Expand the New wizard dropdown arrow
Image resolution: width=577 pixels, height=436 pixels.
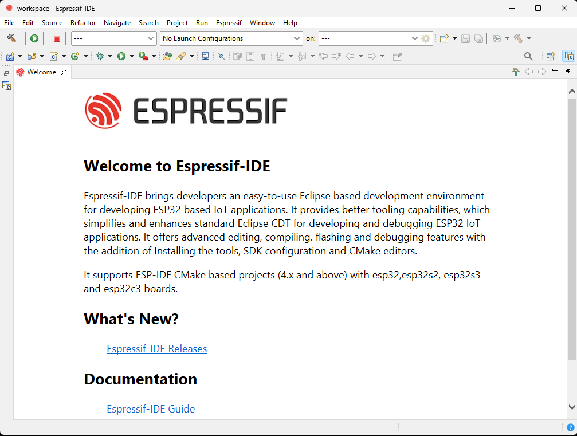(454, 38)
